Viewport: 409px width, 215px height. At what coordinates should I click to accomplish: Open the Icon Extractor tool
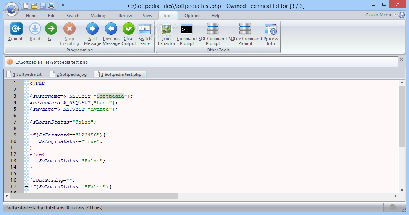[x=167, y=29]
